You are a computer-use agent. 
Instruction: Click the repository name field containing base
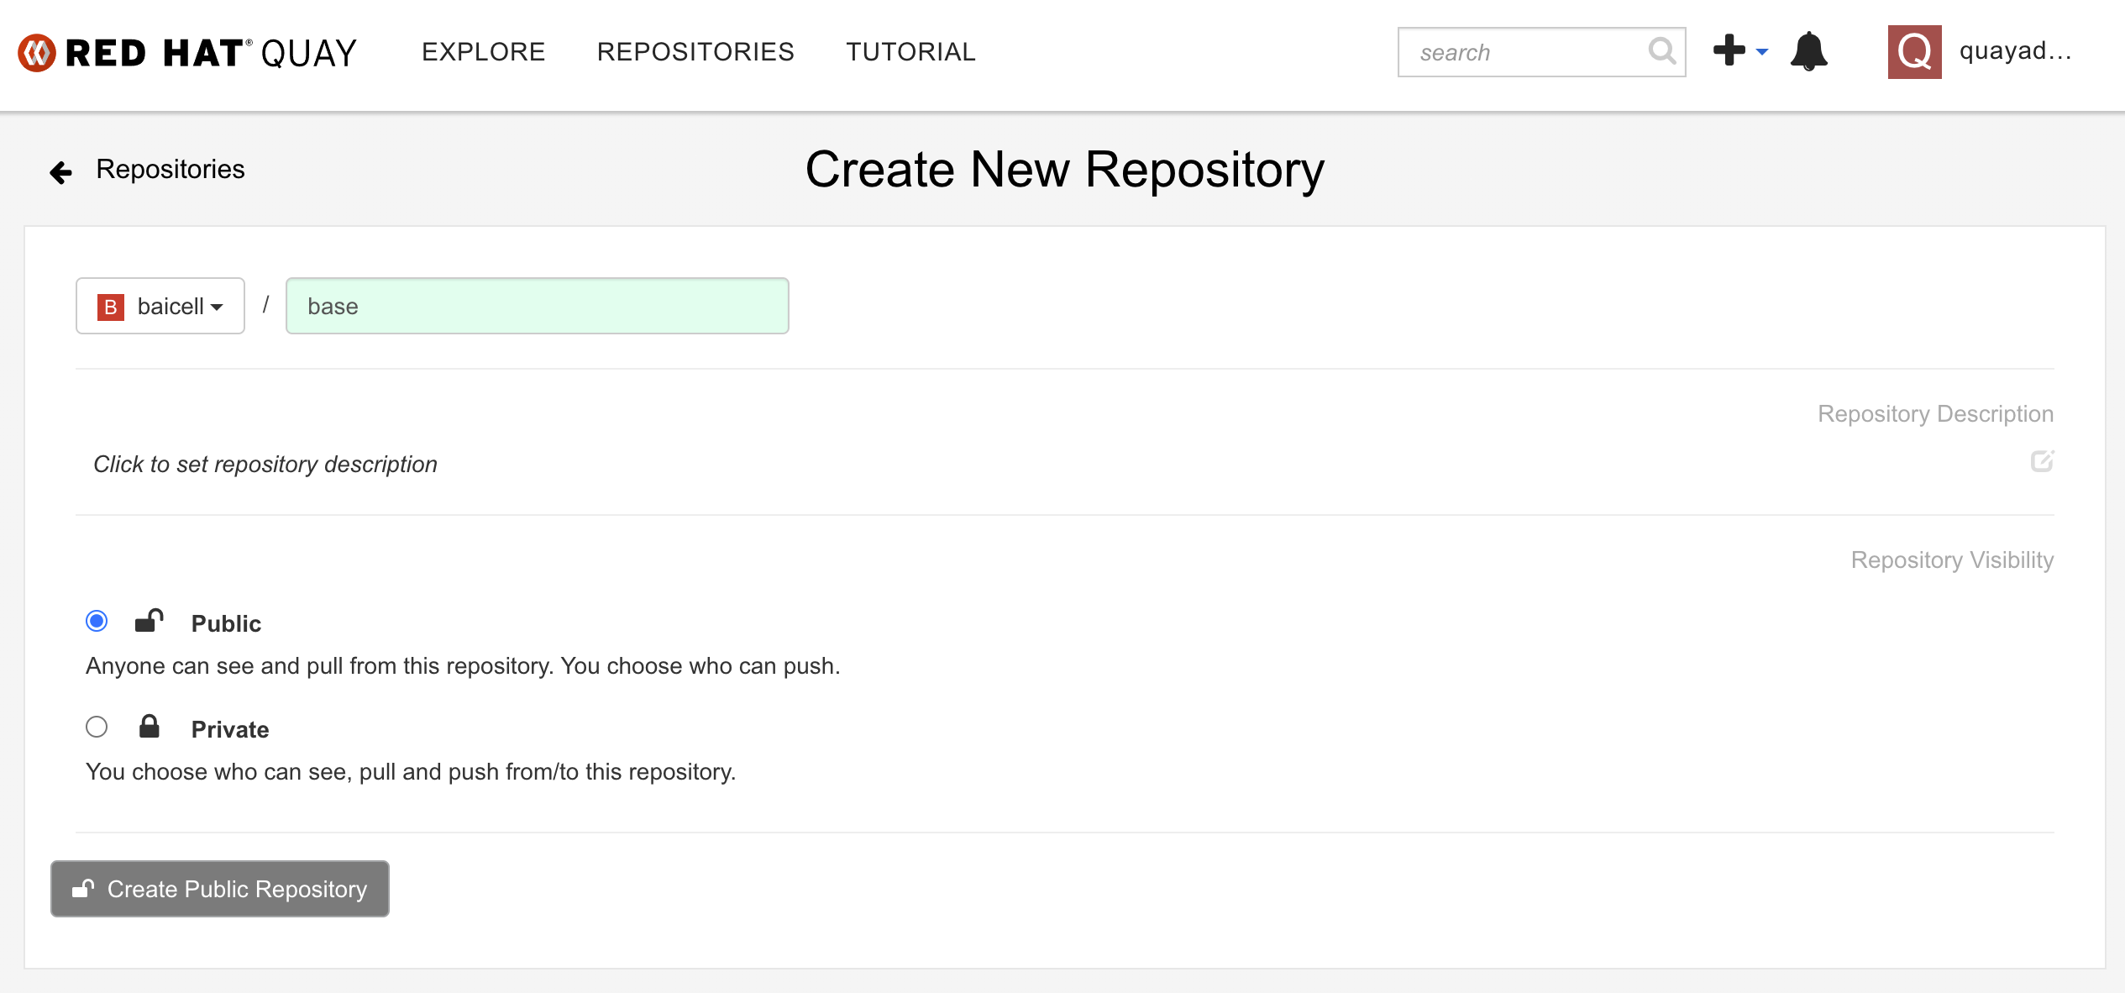pos(537,306)
